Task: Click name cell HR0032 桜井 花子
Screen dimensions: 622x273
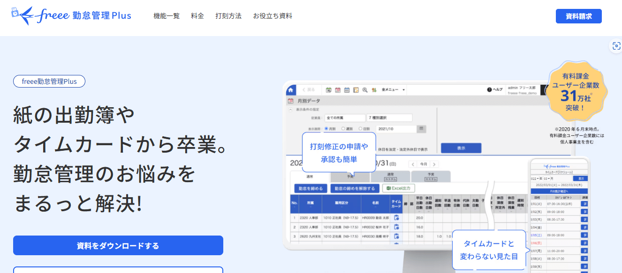Action: point(375,227)
